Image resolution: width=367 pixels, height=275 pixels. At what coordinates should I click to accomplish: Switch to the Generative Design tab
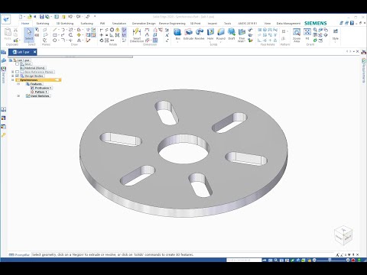144,24
